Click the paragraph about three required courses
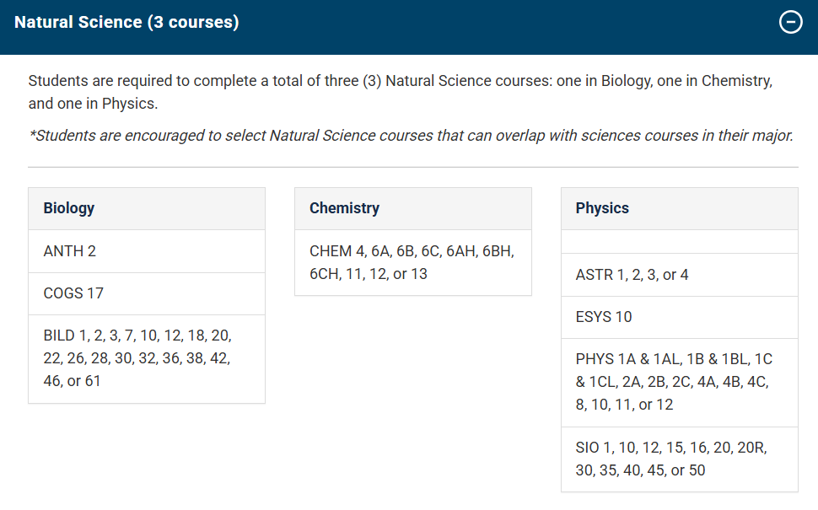 [400, 93]
